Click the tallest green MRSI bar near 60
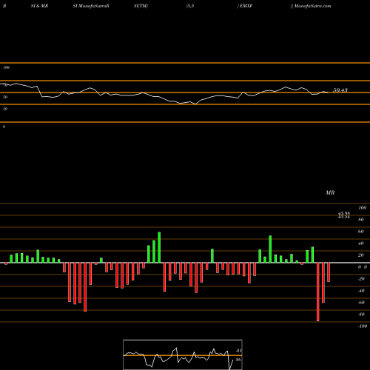 tap(159, 247)
